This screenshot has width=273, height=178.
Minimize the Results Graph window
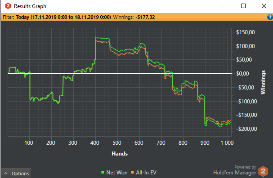(x=223, y=6)
